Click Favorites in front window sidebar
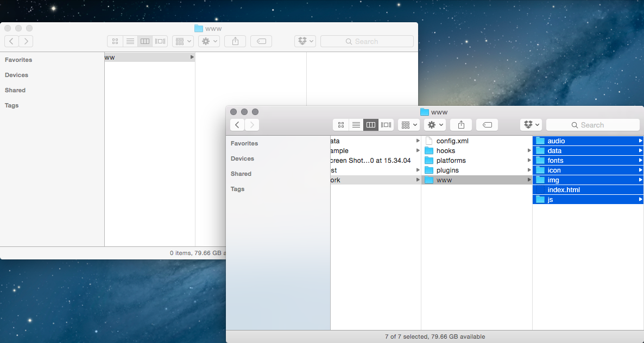 point(244,143)
